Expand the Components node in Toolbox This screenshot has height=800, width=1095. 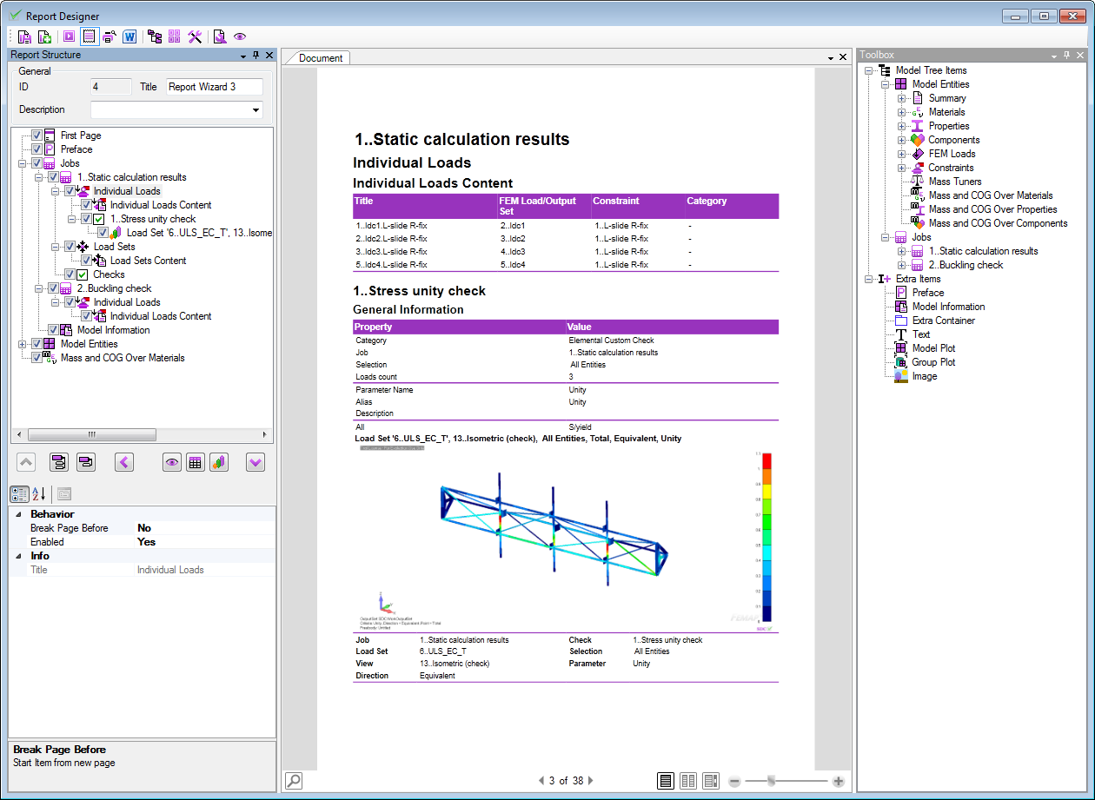click(901, 140)
